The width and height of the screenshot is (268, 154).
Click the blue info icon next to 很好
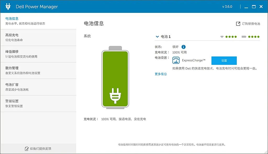click(183, 47)
